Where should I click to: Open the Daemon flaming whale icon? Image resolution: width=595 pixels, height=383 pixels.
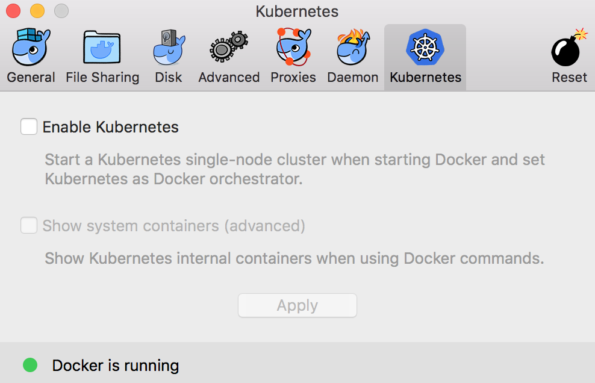click(x=353, y=47)
